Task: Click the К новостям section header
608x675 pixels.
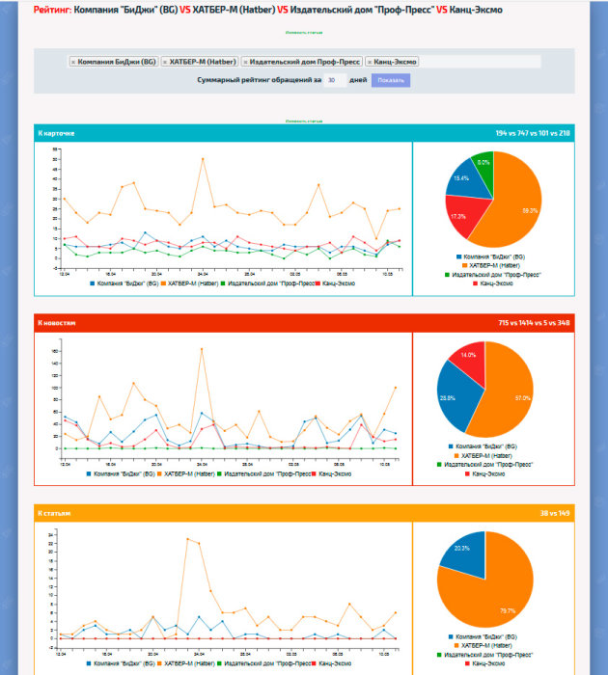Action: pos(56,323)
